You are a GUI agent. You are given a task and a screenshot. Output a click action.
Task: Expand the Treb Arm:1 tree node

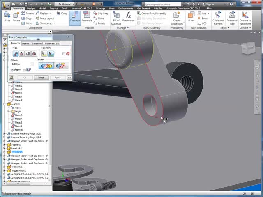click(5, 167)
